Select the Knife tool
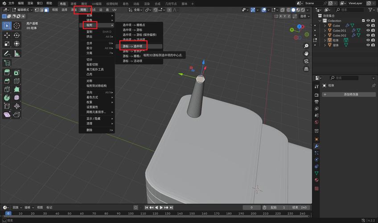The image size is (378, 223). [7, 90]
